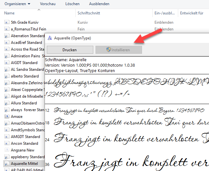Click the Entwickelt für column header
Screen dimensions: 209x171
[192, 13]
